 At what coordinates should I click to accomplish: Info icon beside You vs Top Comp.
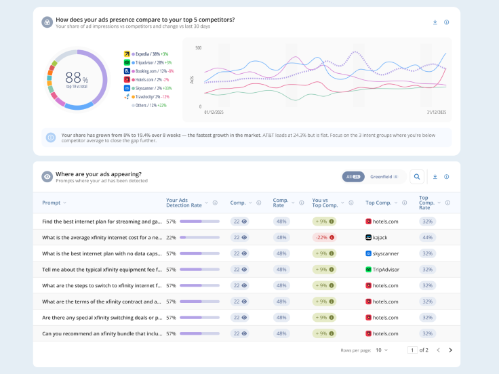click(x=351, y=203)
